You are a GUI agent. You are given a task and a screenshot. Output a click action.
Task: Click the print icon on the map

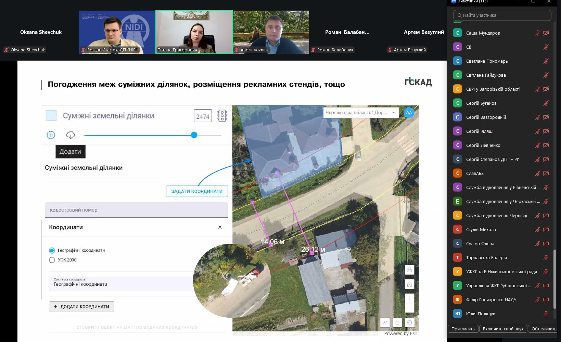pos(409,270)
